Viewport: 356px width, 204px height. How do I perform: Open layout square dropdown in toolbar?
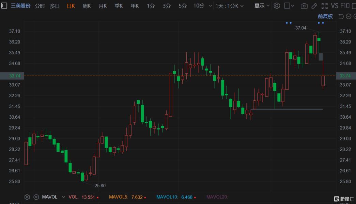289,6
